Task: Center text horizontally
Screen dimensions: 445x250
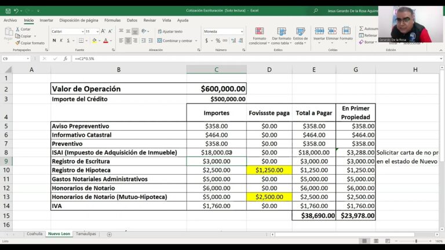Action: 128,41
